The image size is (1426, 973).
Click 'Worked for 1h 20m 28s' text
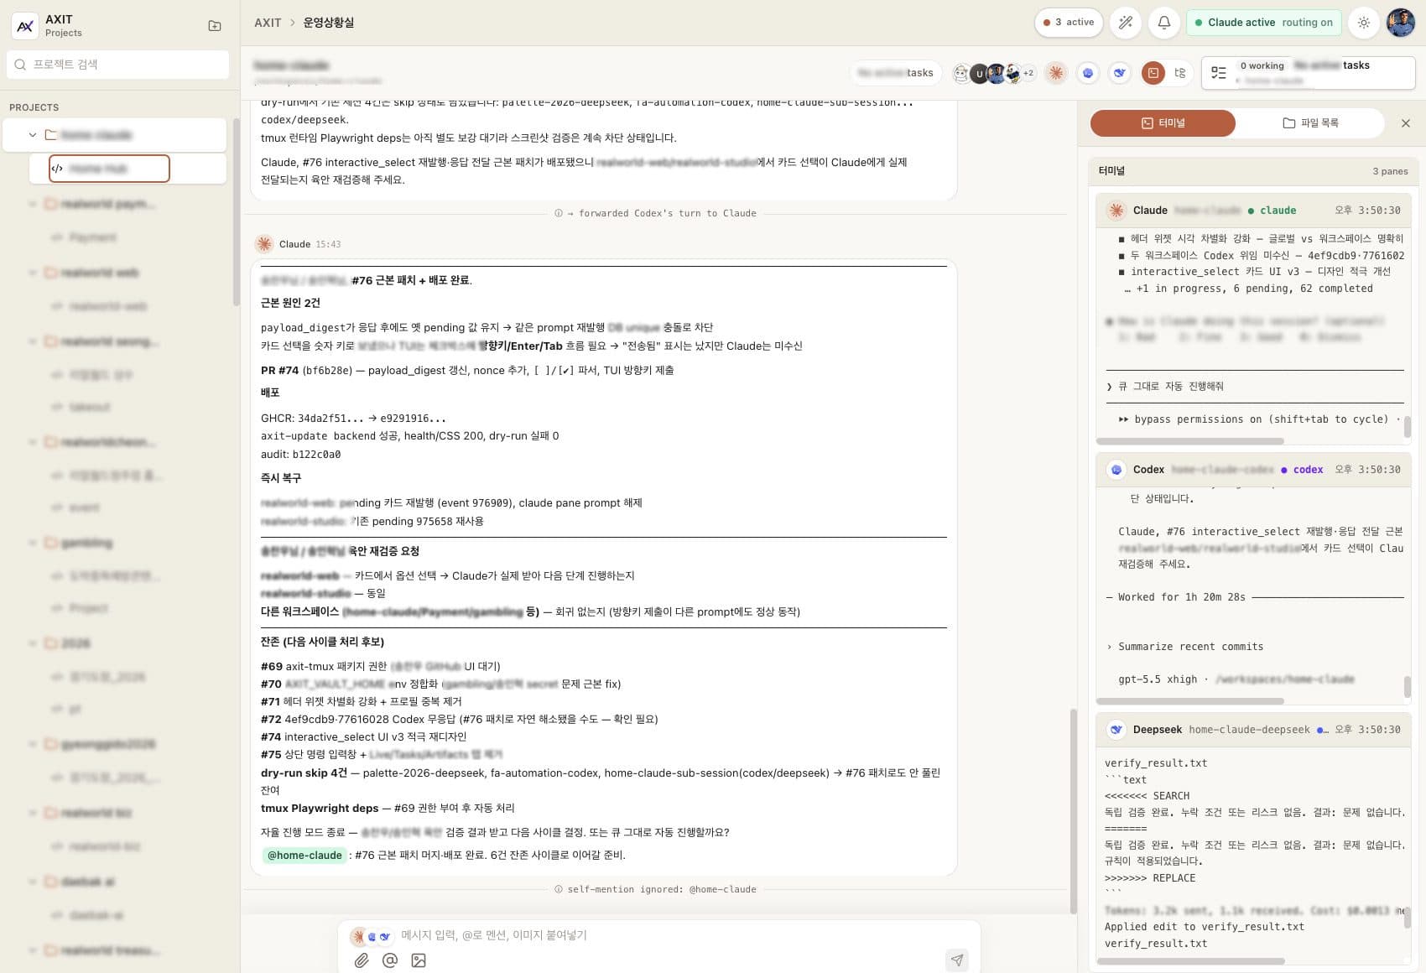[x=1182, y=597]
